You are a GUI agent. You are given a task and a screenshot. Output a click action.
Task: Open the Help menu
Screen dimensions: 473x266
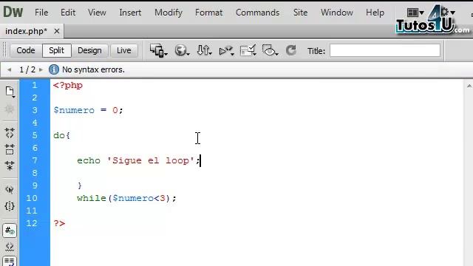coord(375,13)
